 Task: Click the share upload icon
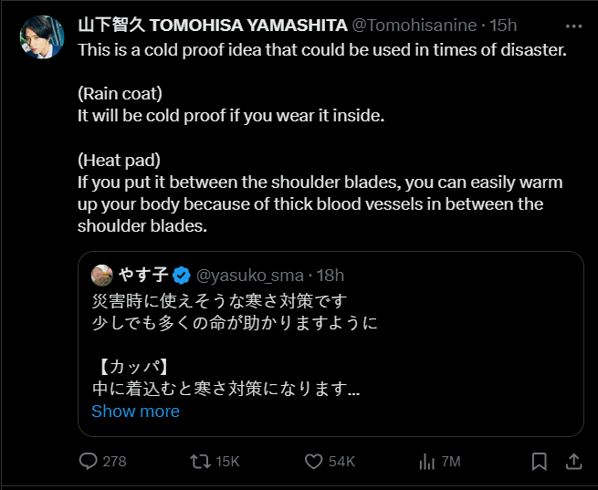[x=573, y=461]
